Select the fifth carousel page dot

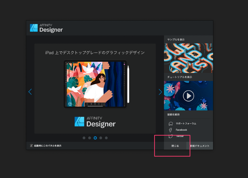click(106, 138)
